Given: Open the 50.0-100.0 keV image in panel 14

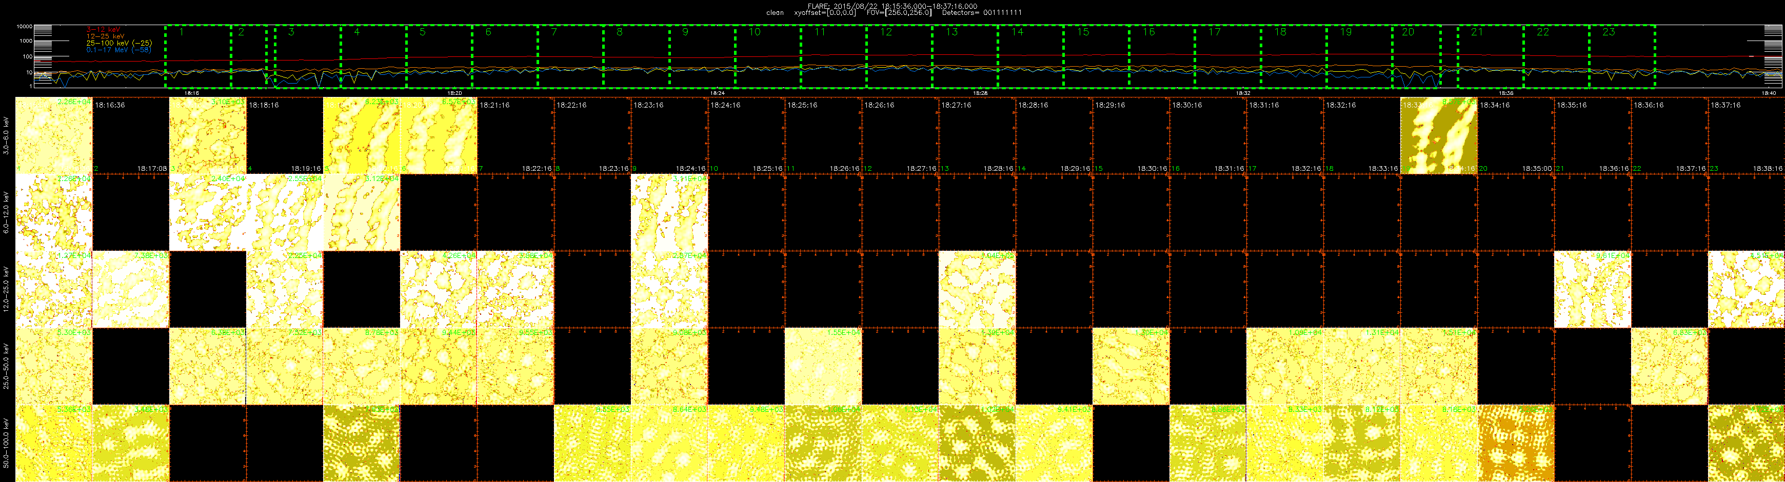Looking at the screenshot, I should pyautogui.click(x=1054, y=443).
